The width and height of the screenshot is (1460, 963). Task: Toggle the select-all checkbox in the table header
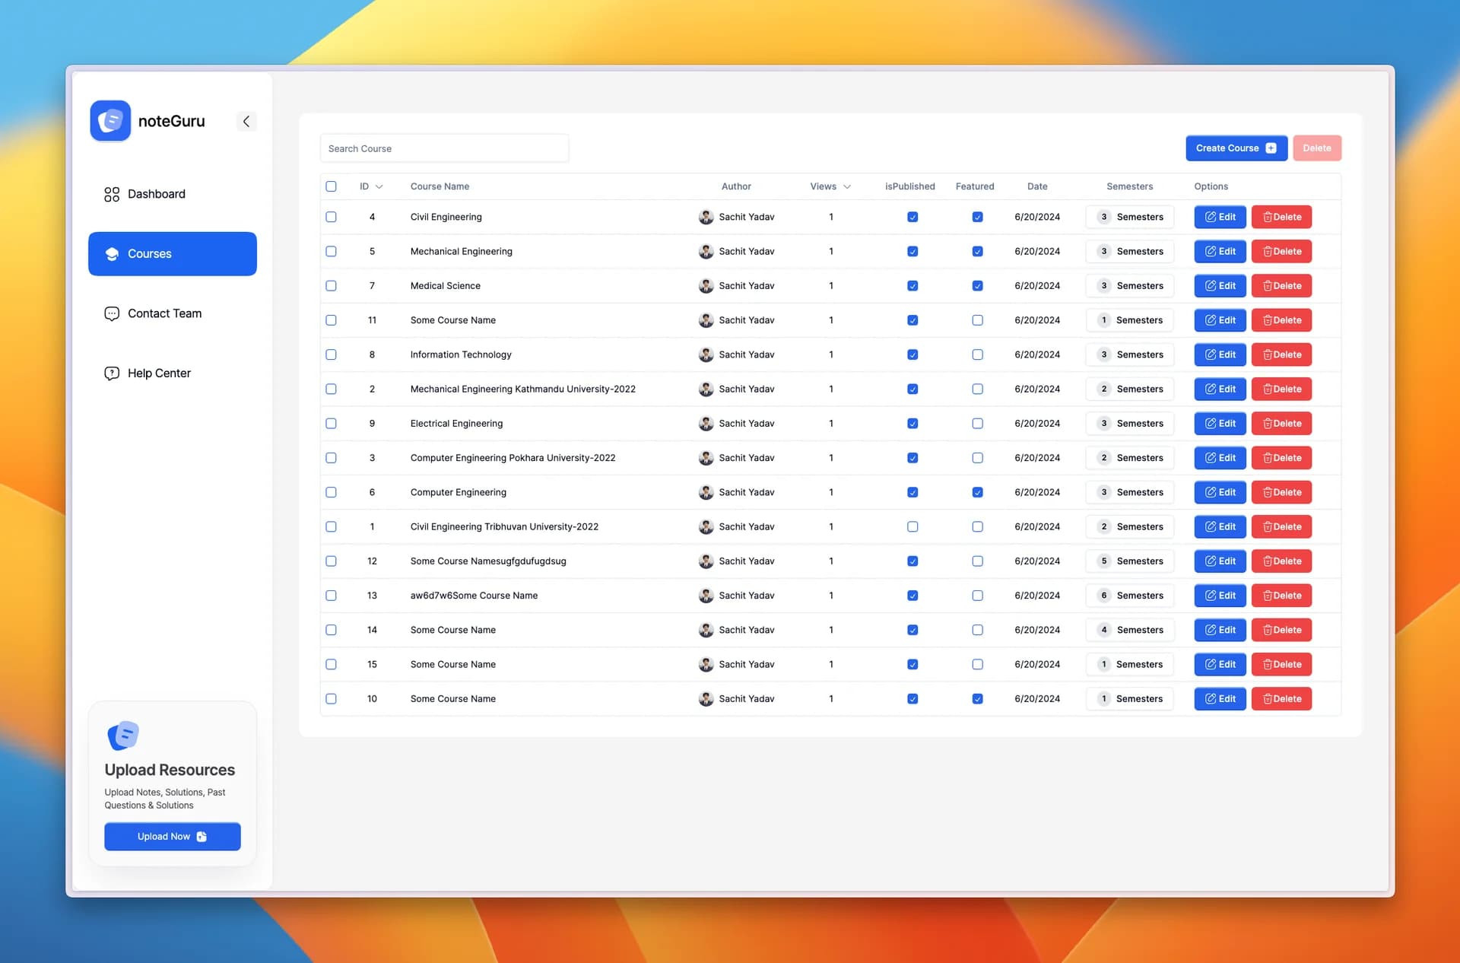[x=331, y=186]
